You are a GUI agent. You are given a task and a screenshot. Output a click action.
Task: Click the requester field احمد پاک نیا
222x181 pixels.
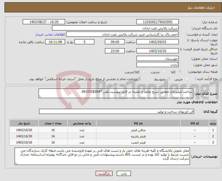tap(122, 34)
